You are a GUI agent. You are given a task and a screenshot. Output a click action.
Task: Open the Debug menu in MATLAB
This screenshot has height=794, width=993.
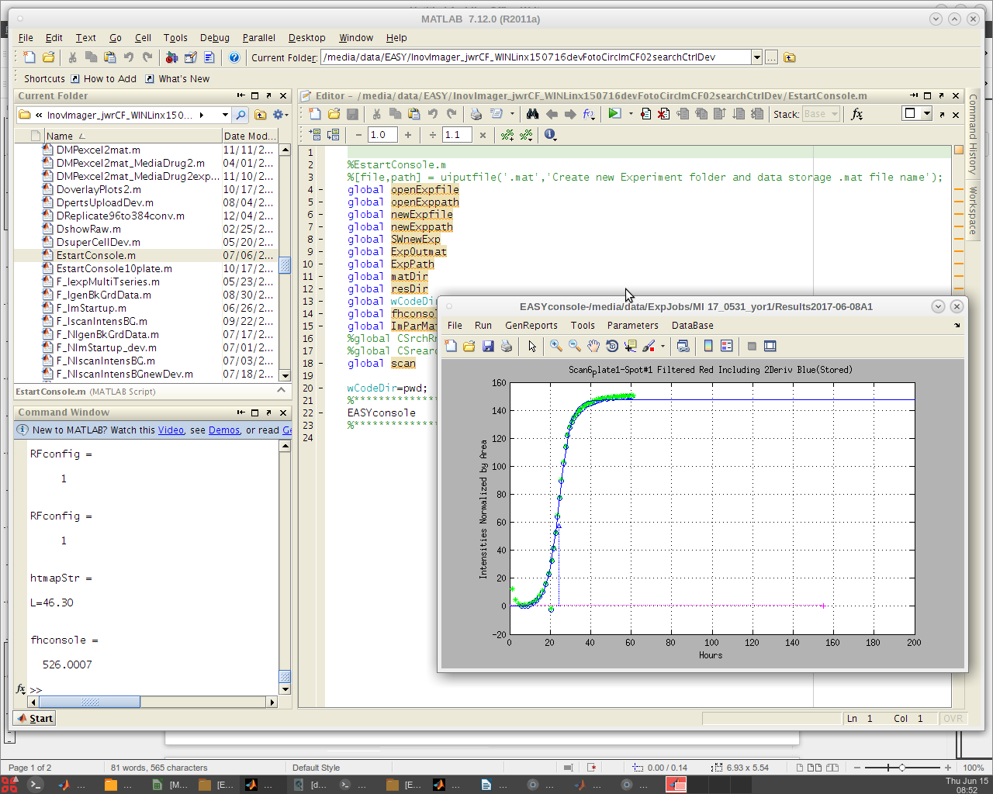[x=214, y=37]
